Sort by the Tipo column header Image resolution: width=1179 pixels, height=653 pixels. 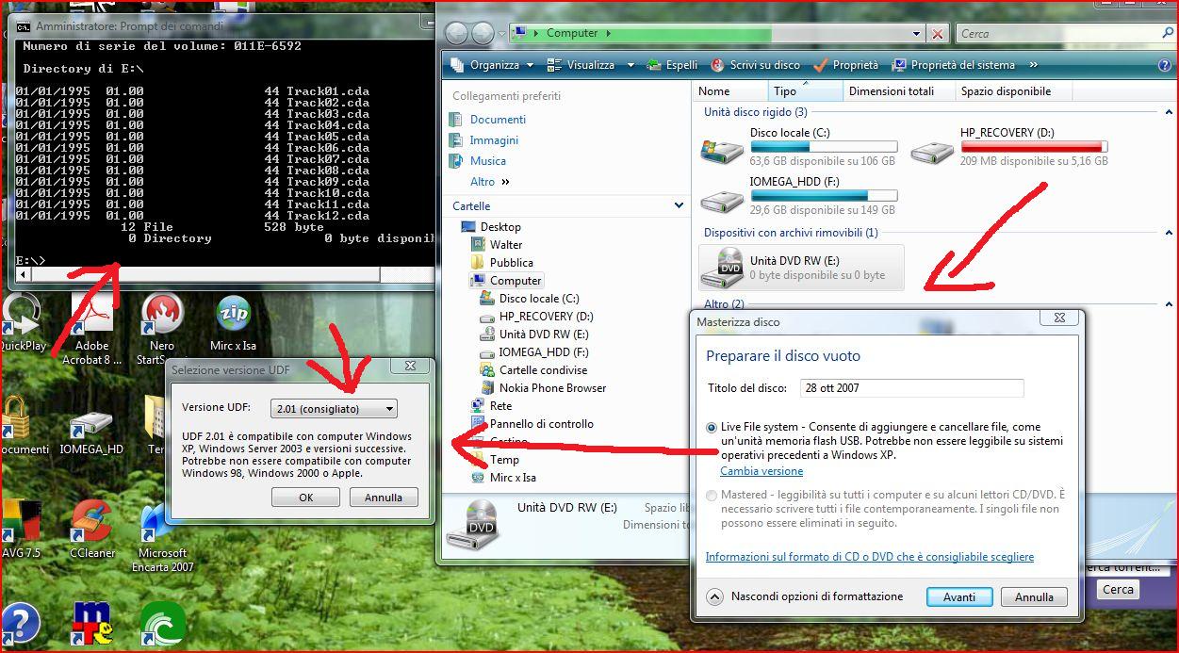coord(805,91)
